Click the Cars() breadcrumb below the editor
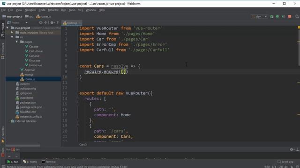Viewport: 300px width, 168px height. click(x=83, y=145)
